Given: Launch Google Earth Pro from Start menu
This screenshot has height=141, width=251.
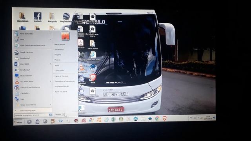Looking at the screenshot, I should pyautogui.click(x=33, y=52).
